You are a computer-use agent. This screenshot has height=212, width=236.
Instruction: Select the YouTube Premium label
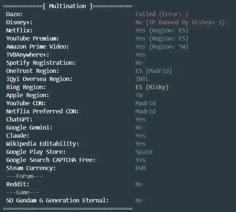click(x=32, y=39)
